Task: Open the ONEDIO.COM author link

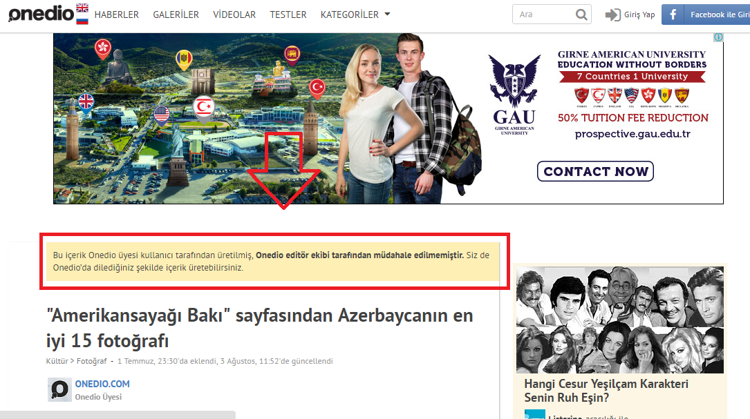Action: [x=102, y=384]
